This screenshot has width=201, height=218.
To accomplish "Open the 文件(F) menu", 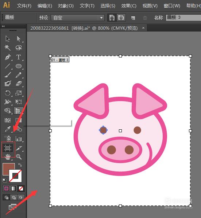I will (24, 6).
